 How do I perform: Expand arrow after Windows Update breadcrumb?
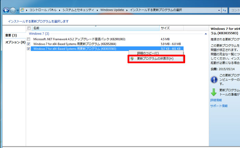click(127, 10)
